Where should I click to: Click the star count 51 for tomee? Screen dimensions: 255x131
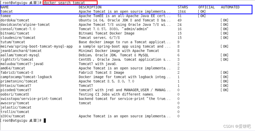click(180, 16)
